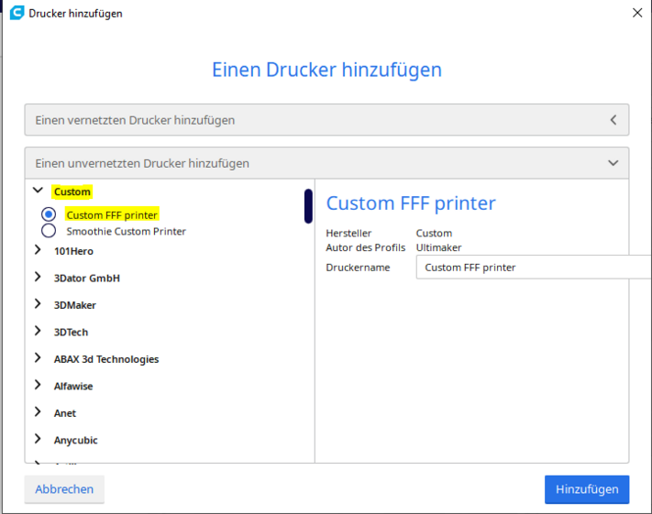Screen dimensions: 652x514
Task: Expand the 3DTech chevron arrow
Action: click(x=38, y=332)
